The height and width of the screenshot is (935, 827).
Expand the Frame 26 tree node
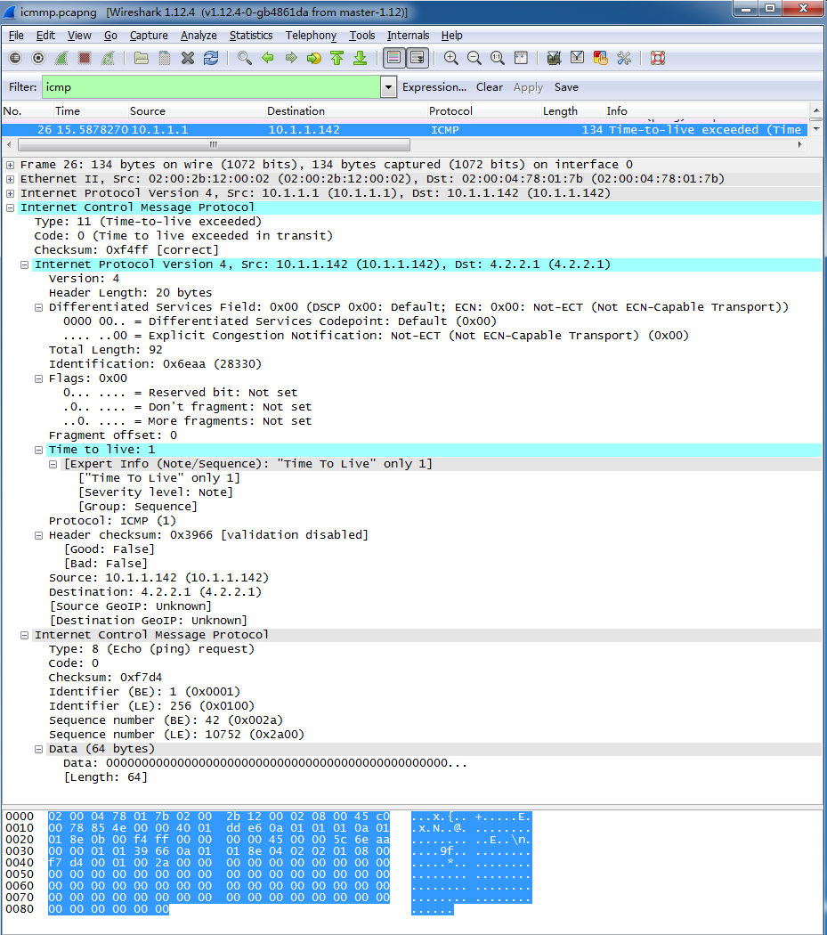[x=10, y=165]
